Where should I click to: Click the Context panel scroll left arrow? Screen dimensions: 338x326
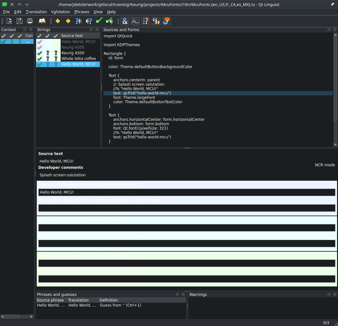point(3,317)
